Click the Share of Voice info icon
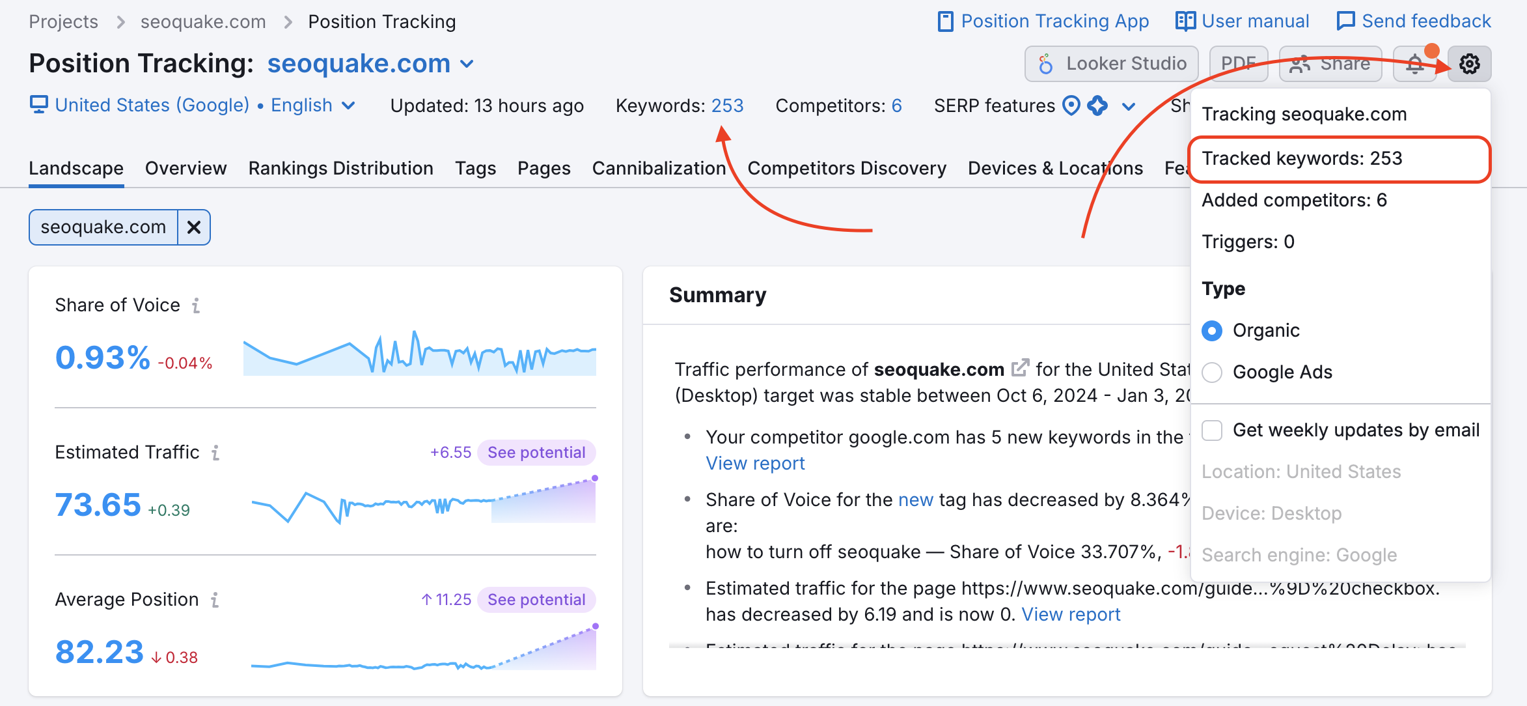The width and height of the screenshot is (1527, 706). tap(196, 305)
